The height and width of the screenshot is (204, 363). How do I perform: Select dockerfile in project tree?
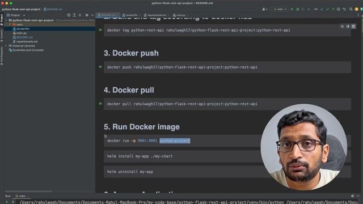[x=23, y=29]
